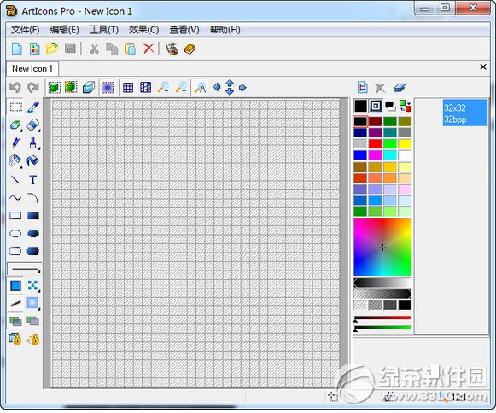Toggle the frame-in-square button in color panel
Image resolution: width=496 pixels, height=413 pixels.
click(376, 106)
